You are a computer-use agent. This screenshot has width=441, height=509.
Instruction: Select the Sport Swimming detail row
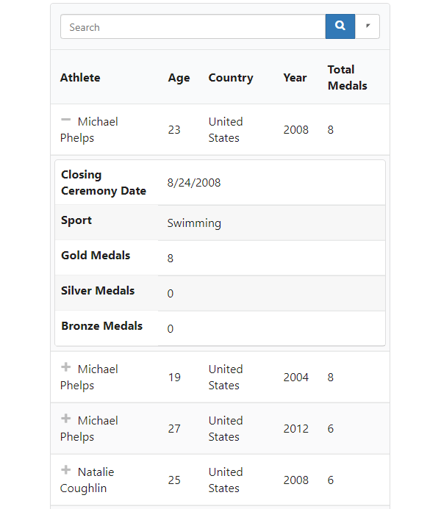tap(220, 223)
